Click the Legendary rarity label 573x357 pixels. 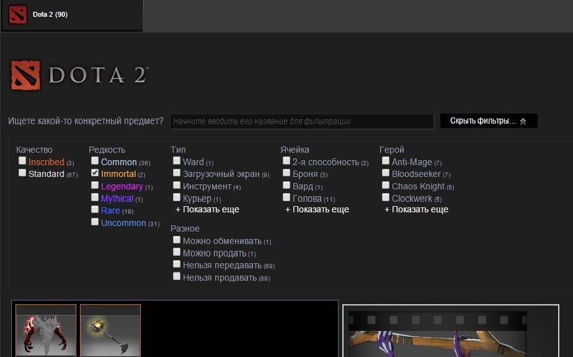(x=122, y=186)
